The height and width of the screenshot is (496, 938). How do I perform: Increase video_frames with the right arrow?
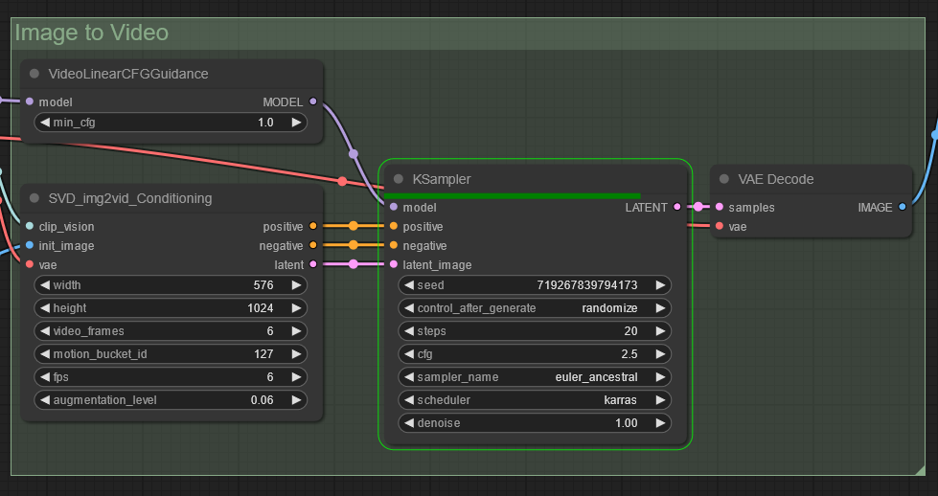point(297,331)
